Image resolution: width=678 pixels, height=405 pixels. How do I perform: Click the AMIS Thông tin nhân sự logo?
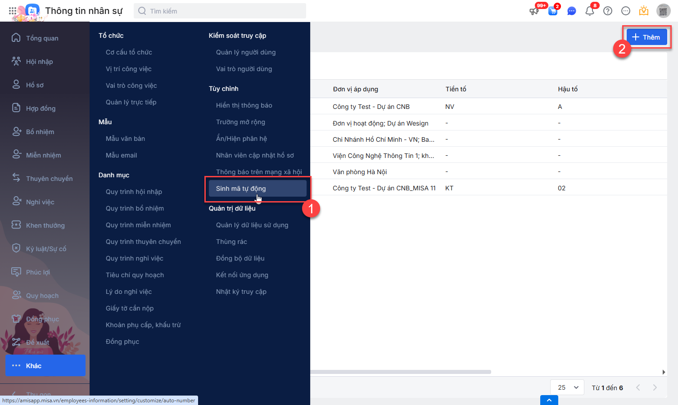point(32,11)
